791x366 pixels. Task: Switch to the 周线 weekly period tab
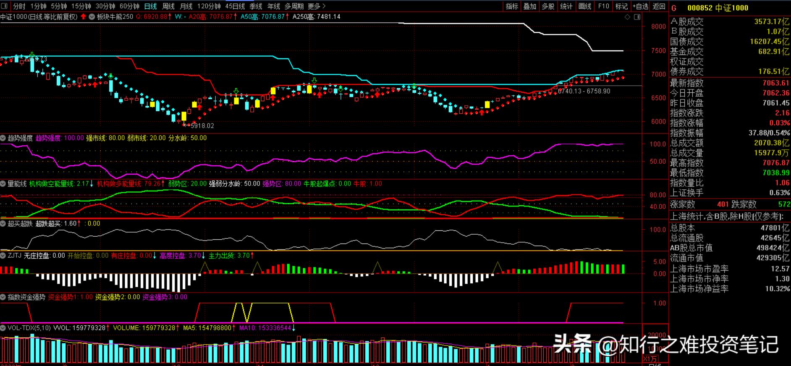click(168, 6)
